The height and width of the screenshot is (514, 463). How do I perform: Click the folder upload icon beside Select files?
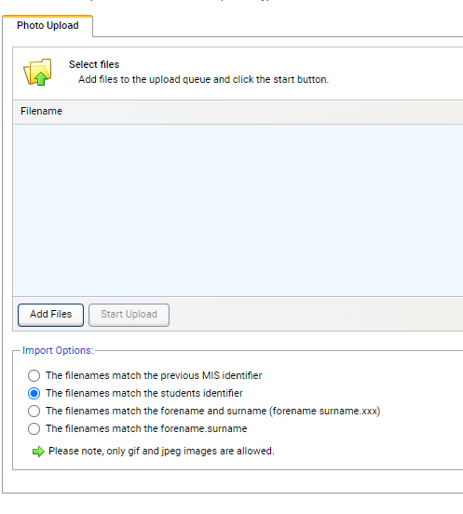pyautogui.click(x=37, y=72)
